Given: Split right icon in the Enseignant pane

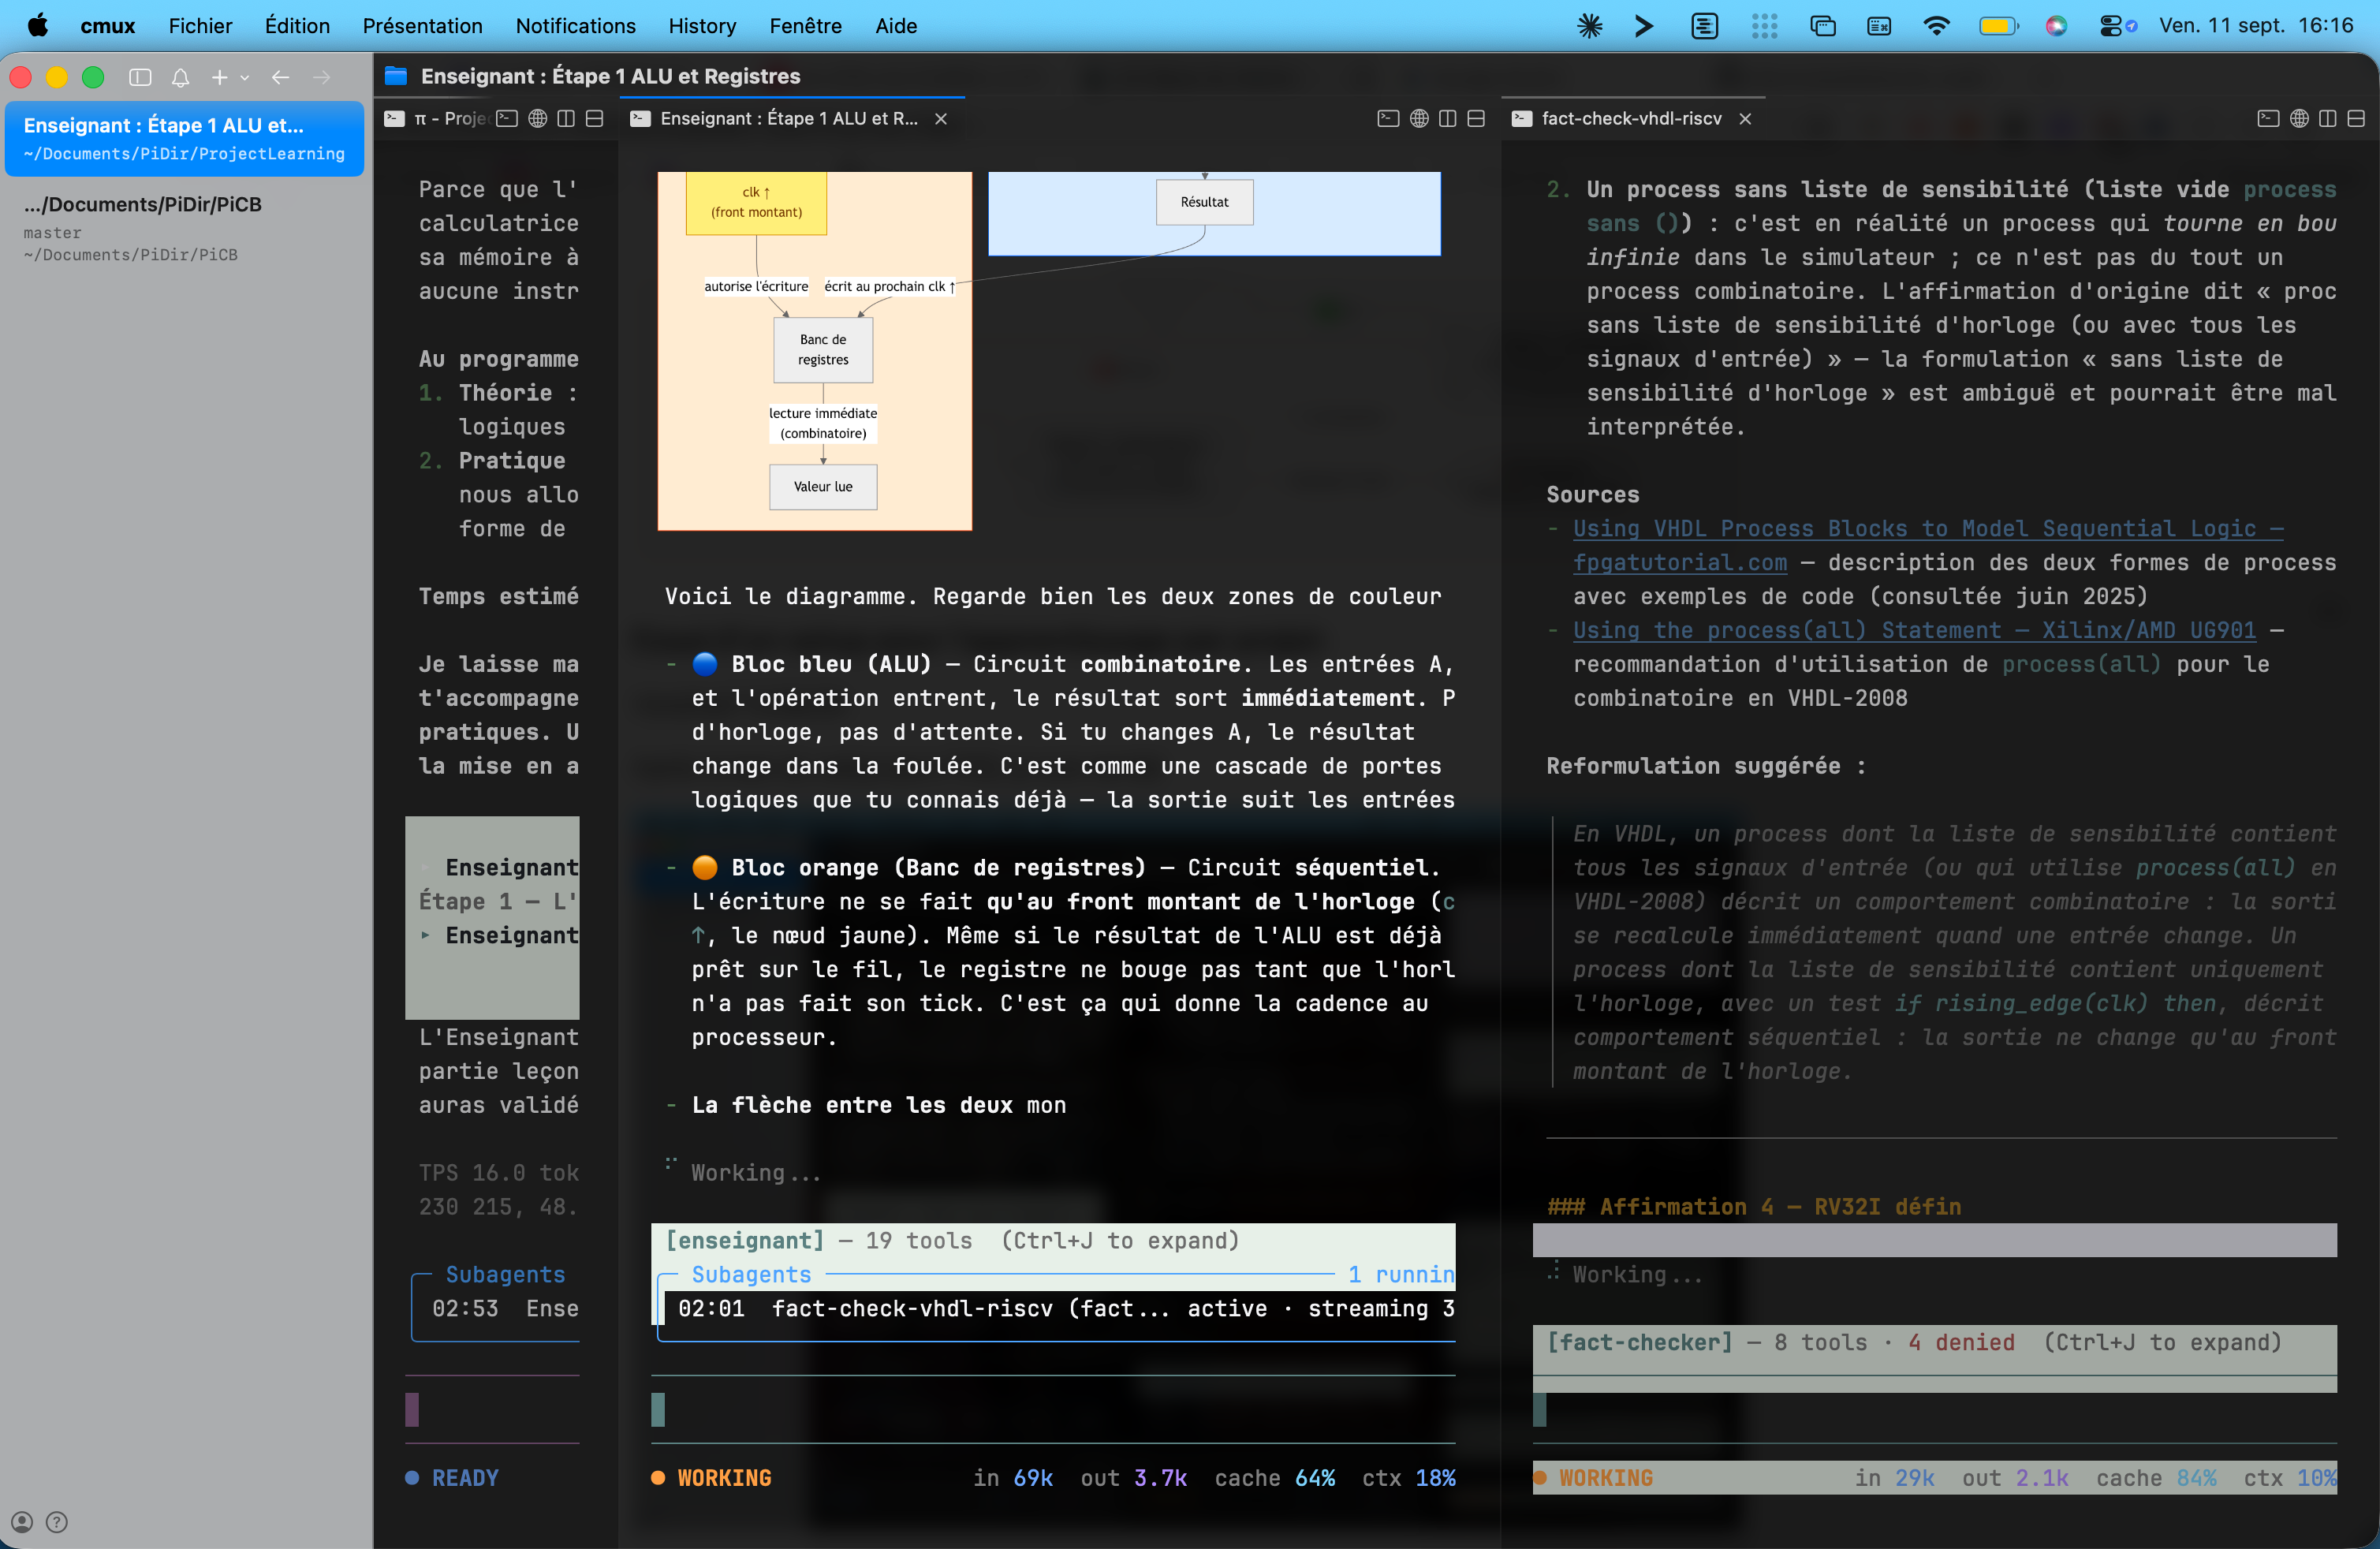Looking at the screenshot, I should tap(1447, 118).
